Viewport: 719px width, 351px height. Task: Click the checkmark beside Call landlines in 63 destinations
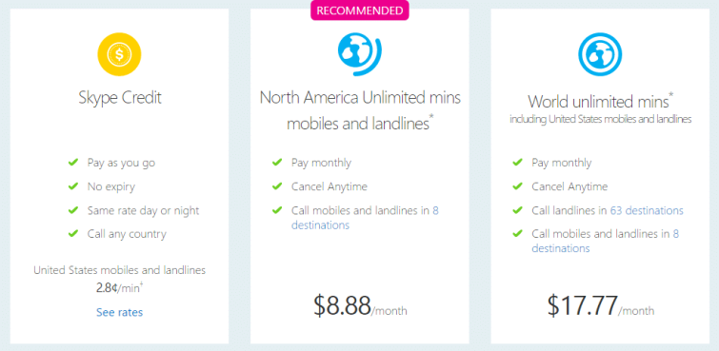[517, 210]
